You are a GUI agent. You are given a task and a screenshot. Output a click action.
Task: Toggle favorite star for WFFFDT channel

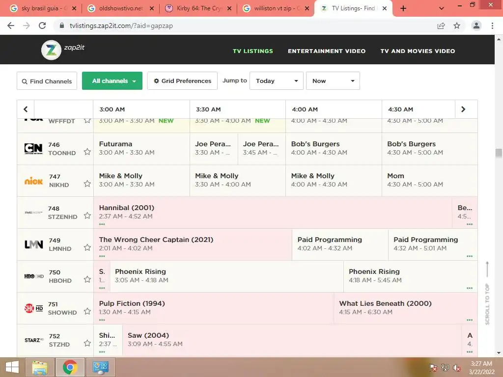click(87, 121)
